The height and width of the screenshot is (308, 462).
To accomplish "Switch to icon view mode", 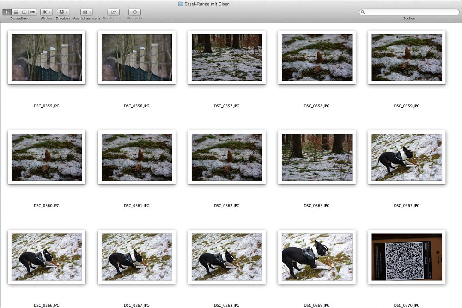I will [7, 12].
